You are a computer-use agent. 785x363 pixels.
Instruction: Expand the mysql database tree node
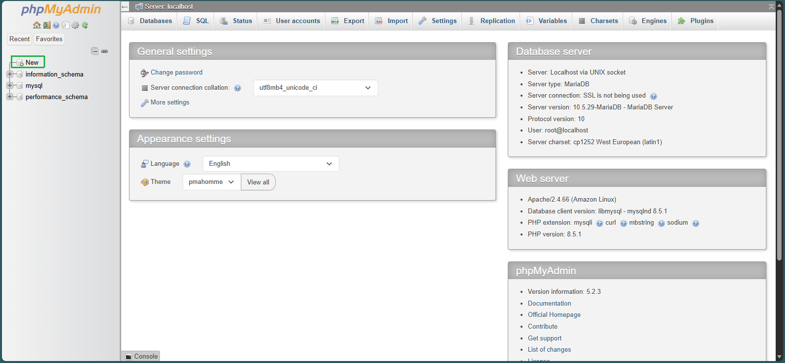point(10,85)
